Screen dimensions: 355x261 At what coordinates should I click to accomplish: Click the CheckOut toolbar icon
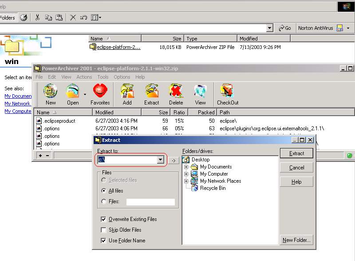[x=228, y=94]
